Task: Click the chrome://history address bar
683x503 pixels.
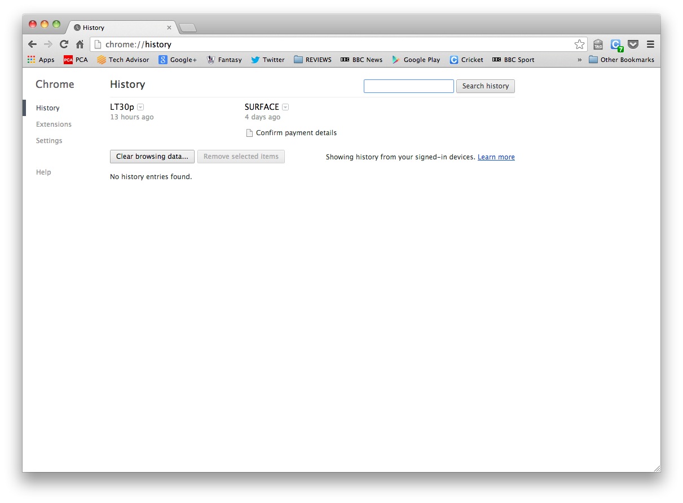Action: (x=338, y=44)
